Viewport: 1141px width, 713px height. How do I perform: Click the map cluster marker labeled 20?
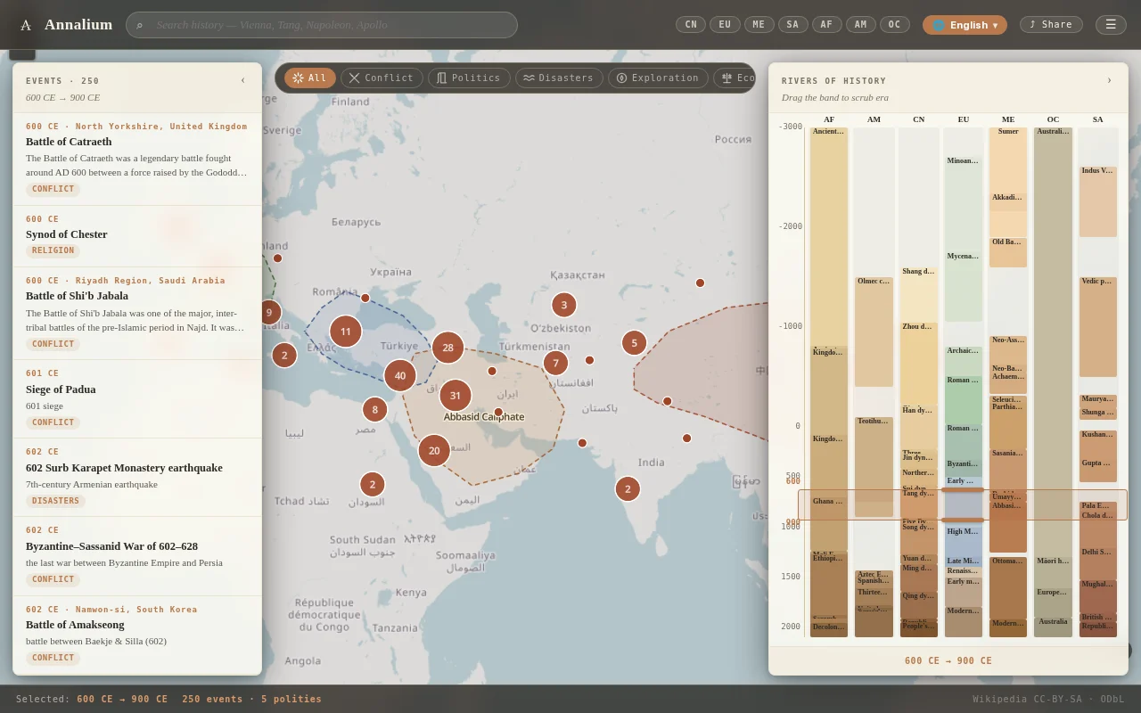pos(434,451)
